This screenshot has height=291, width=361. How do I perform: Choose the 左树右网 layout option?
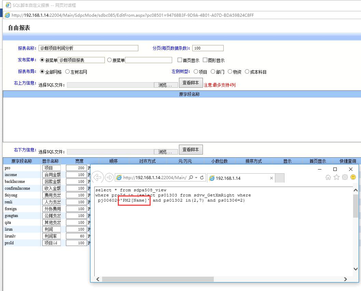click(x=68, y=72)
